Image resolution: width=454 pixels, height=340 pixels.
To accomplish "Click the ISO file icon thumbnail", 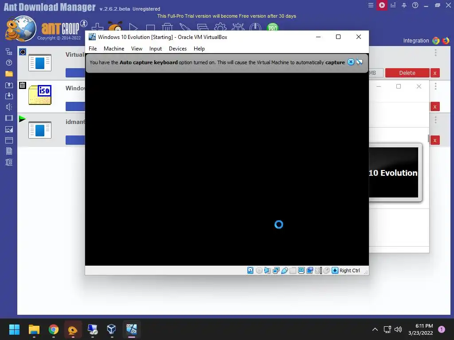I will point(40,95).
